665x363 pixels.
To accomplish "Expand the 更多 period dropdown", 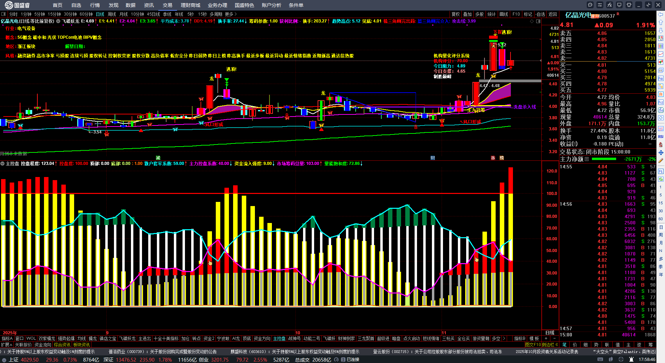I will tap(231, 14).
